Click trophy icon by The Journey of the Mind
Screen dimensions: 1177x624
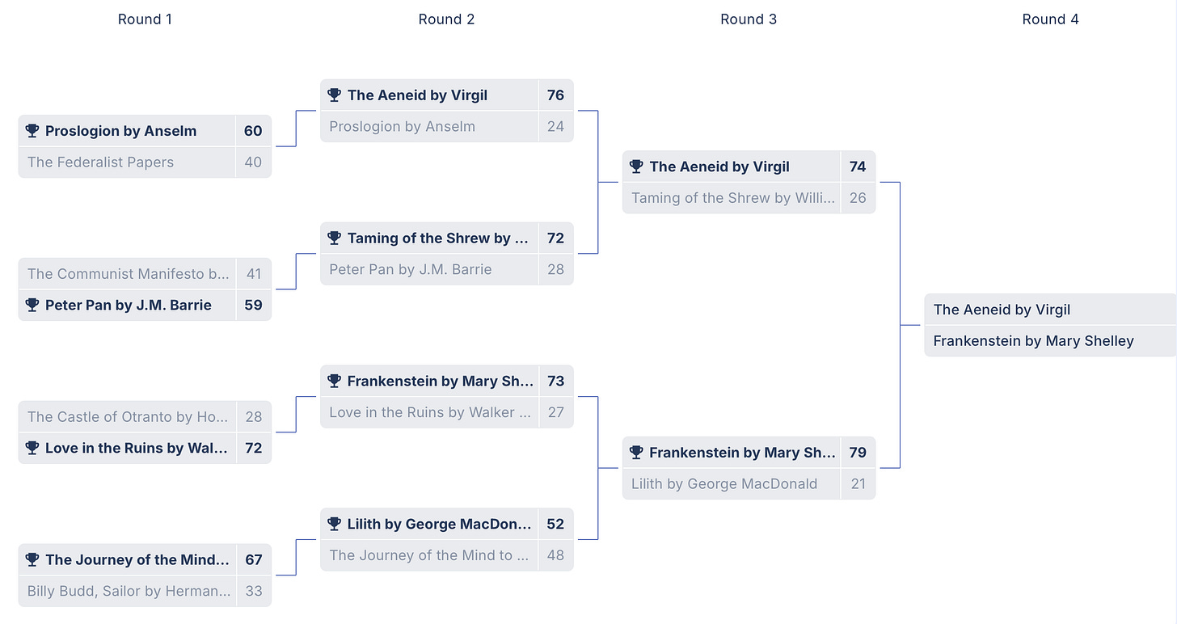32,559
